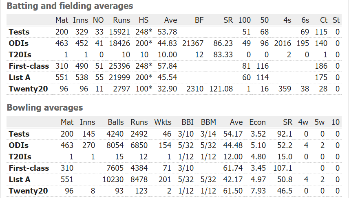The width and height of the screenshot is (349, 198).
Task: Click the ODI wickets value 154
Action: (x=166, y=145)
